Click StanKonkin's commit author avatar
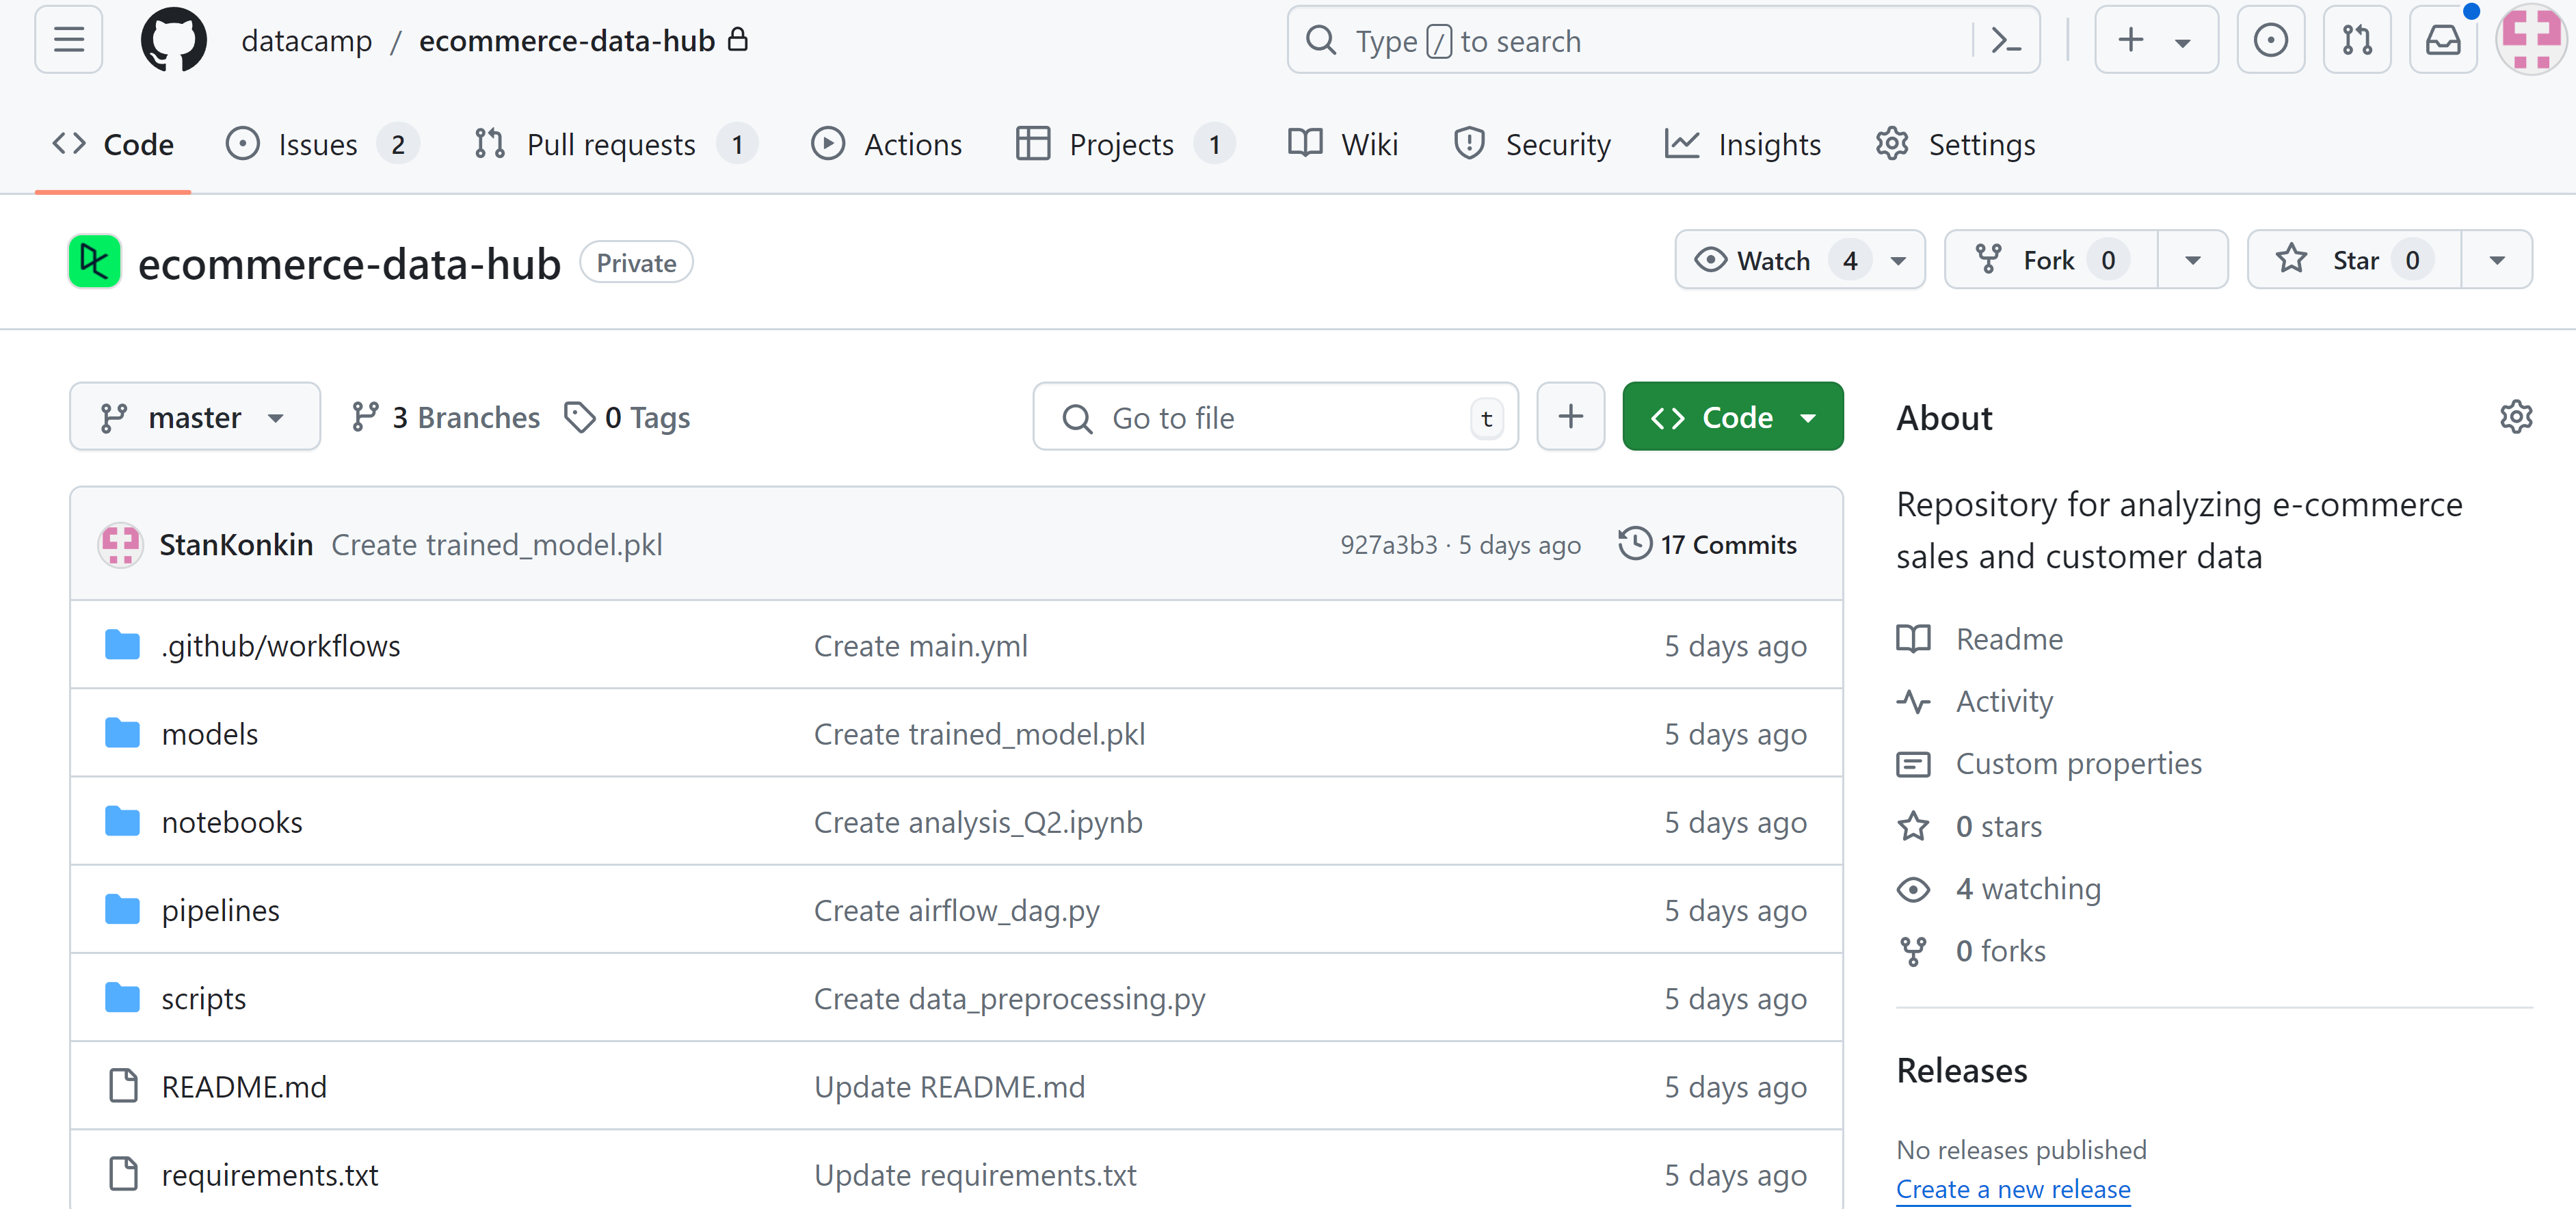The image size is (2576, 1209). coord(120,544)
